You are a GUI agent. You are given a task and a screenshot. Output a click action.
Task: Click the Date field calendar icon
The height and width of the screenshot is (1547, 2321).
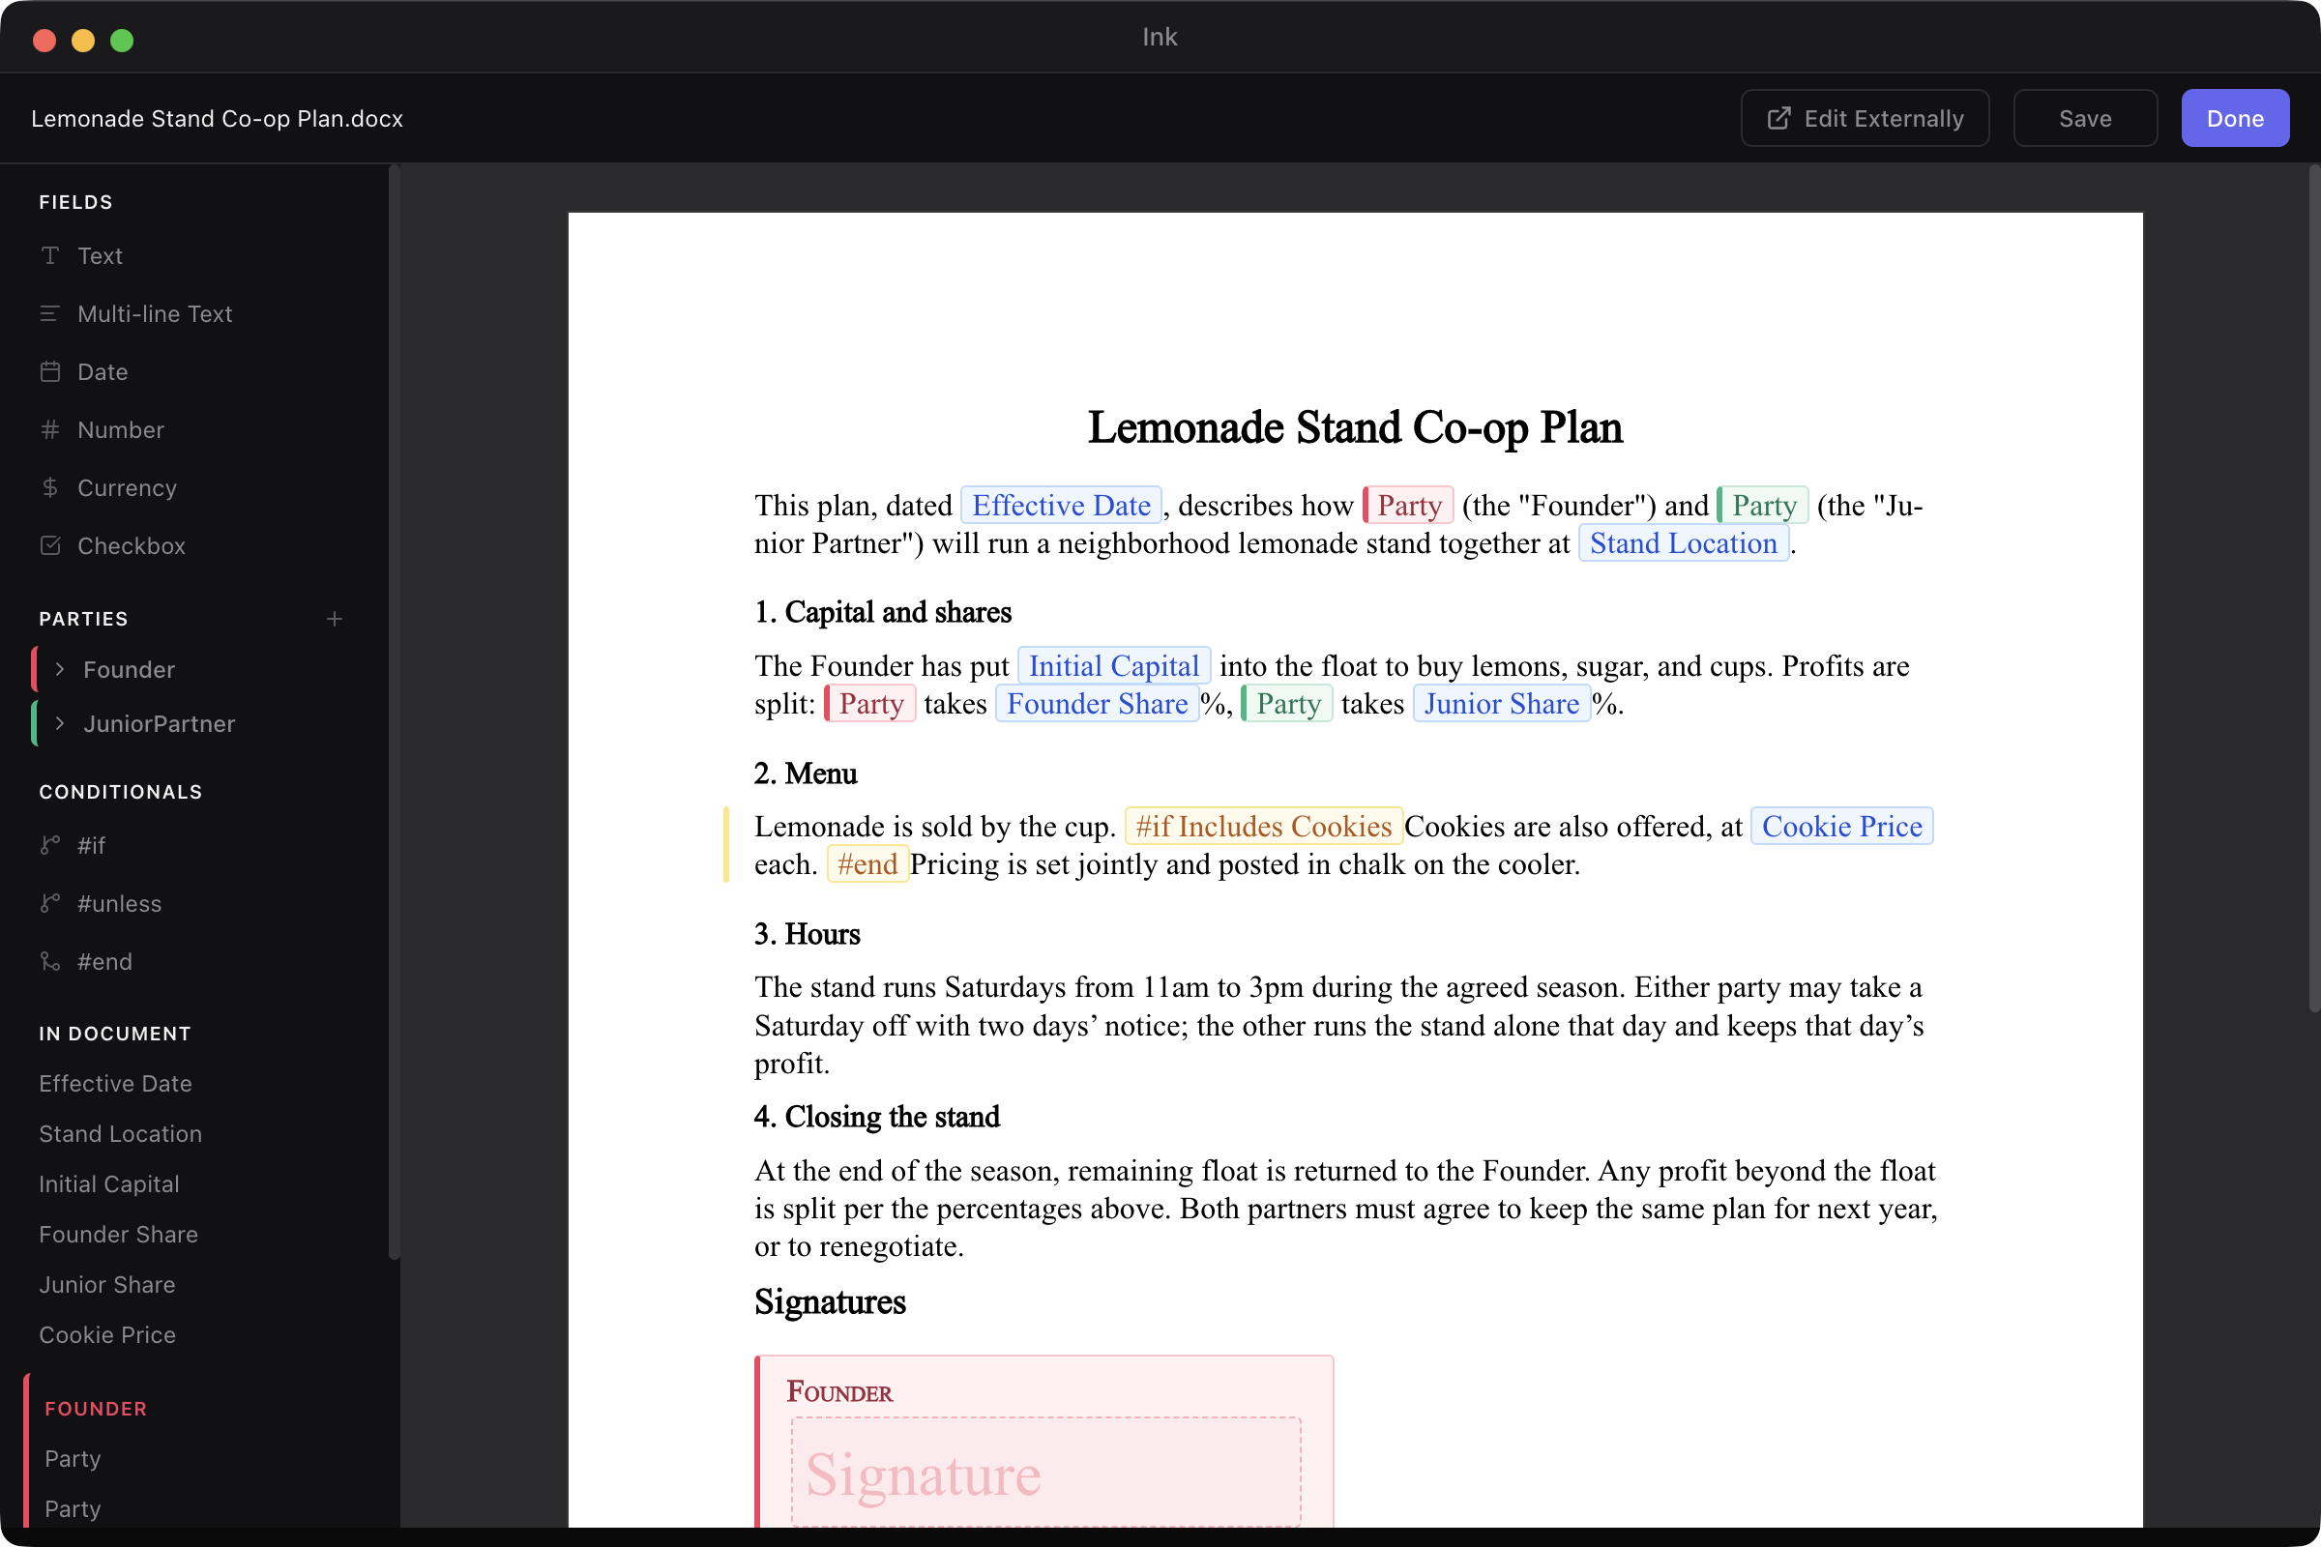(x=50, y=372)
